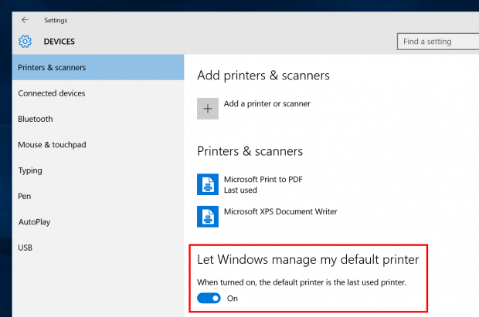Click the Devices settings gear icon
This screenshot has height=317, width=479.
tap(25, 42)
